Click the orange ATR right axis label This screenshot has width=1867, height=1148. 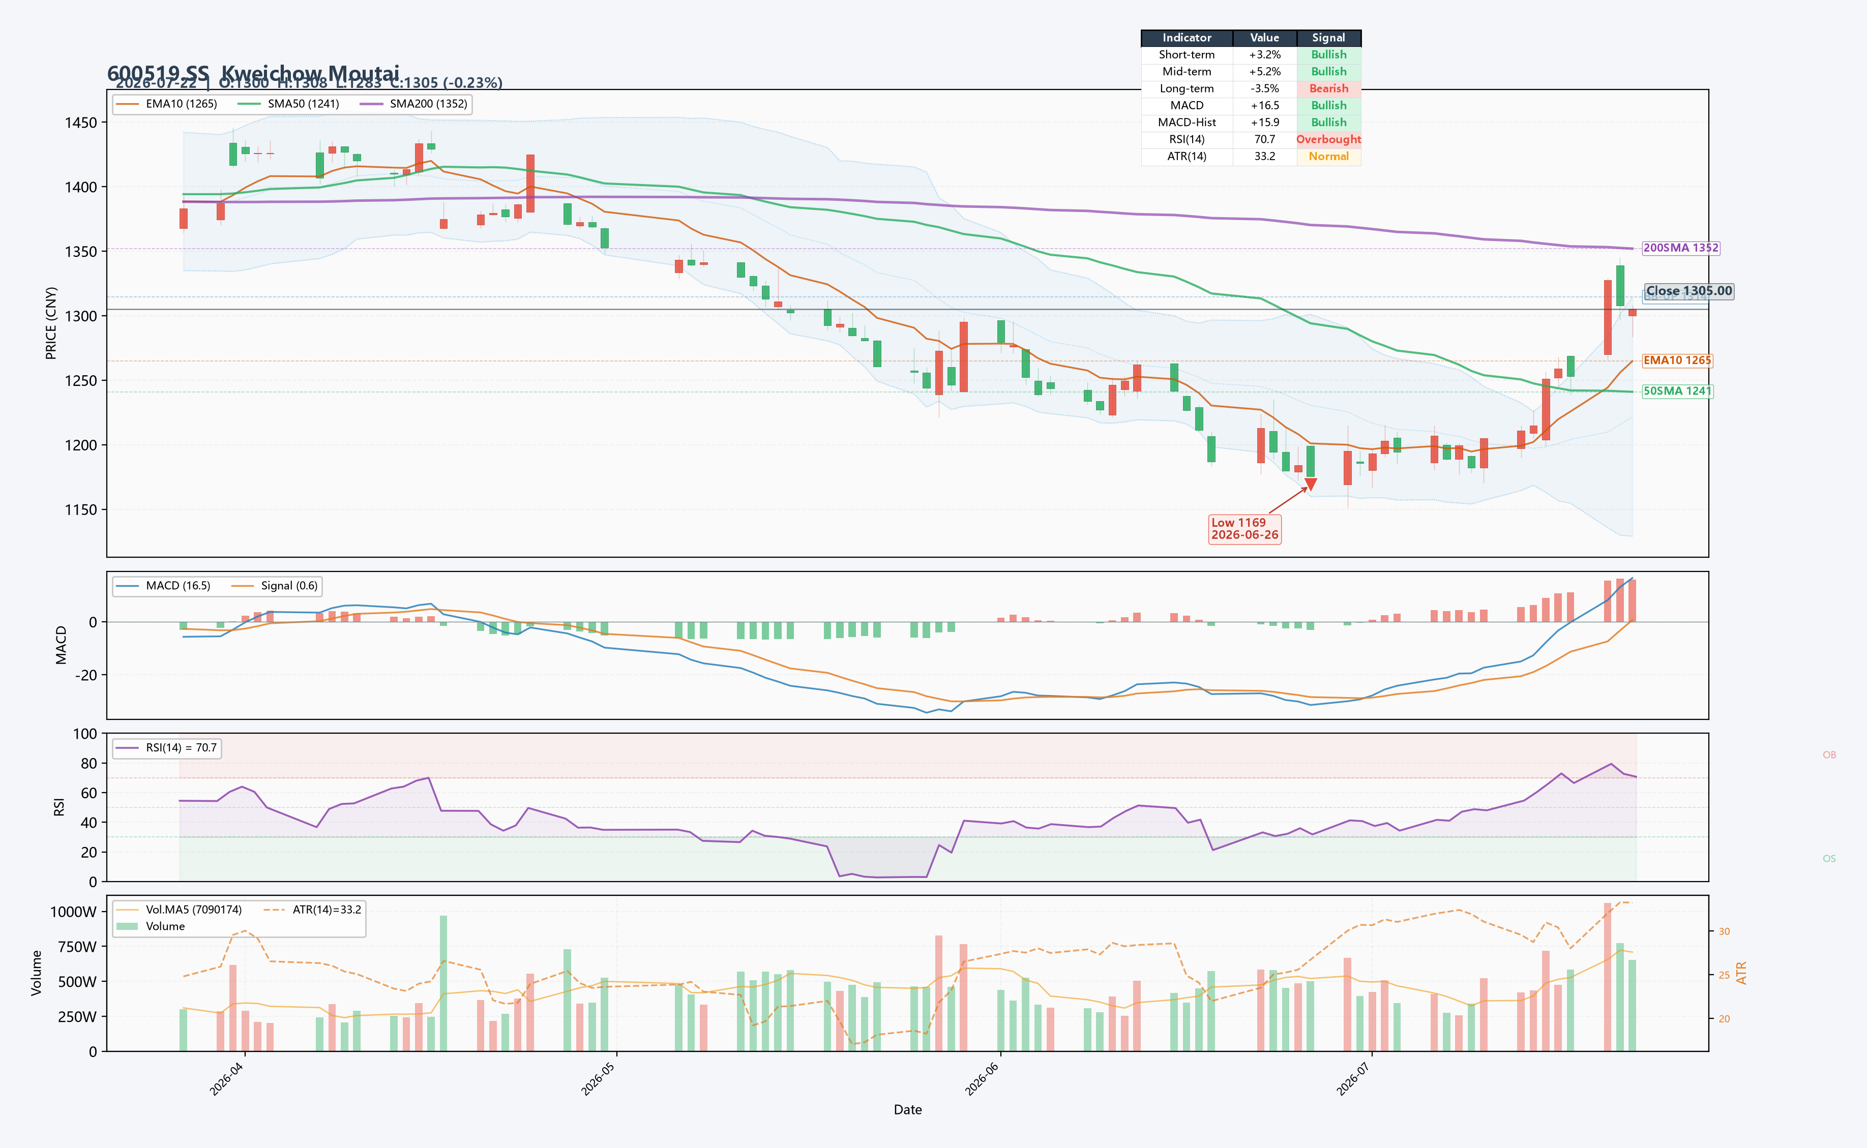point(1742,973)
